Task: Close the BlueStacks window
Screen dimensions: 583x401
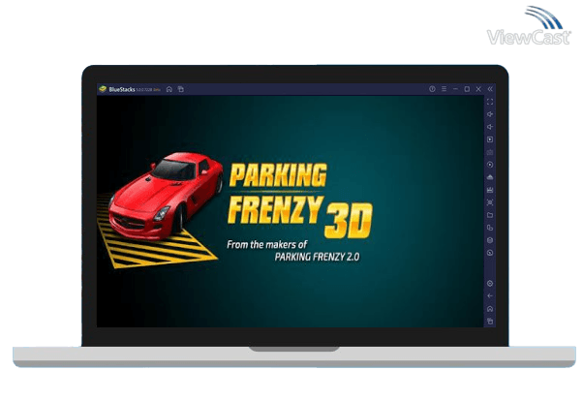Action: 478,89
